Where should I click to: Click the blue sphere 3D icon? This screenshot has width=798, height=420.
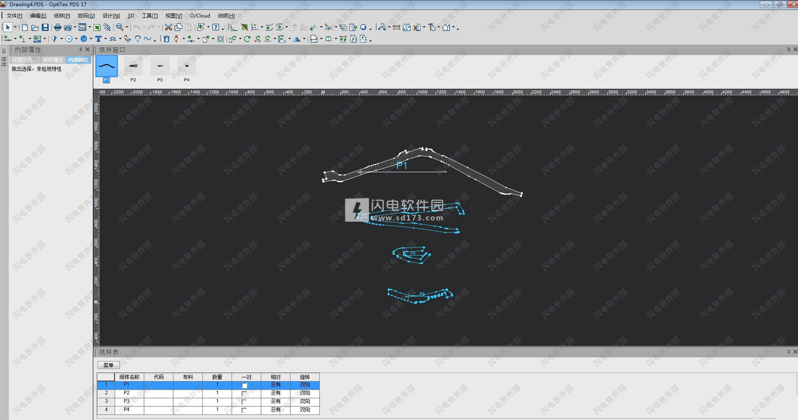363,28
